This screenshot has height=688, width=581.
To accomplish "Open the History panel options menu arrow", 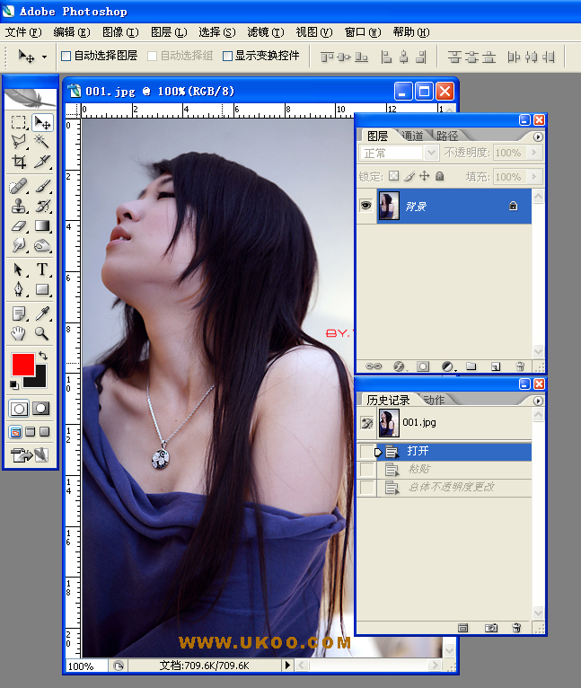I will (538, 400).
